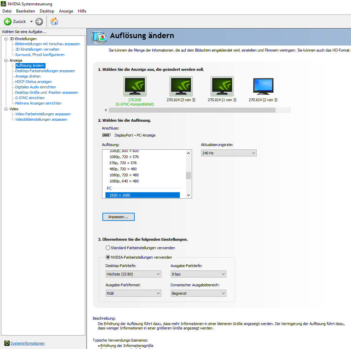This screenshot has width=351, height=349.
Task: Open the Systeminformationen link
Action: tap(28, 343)
